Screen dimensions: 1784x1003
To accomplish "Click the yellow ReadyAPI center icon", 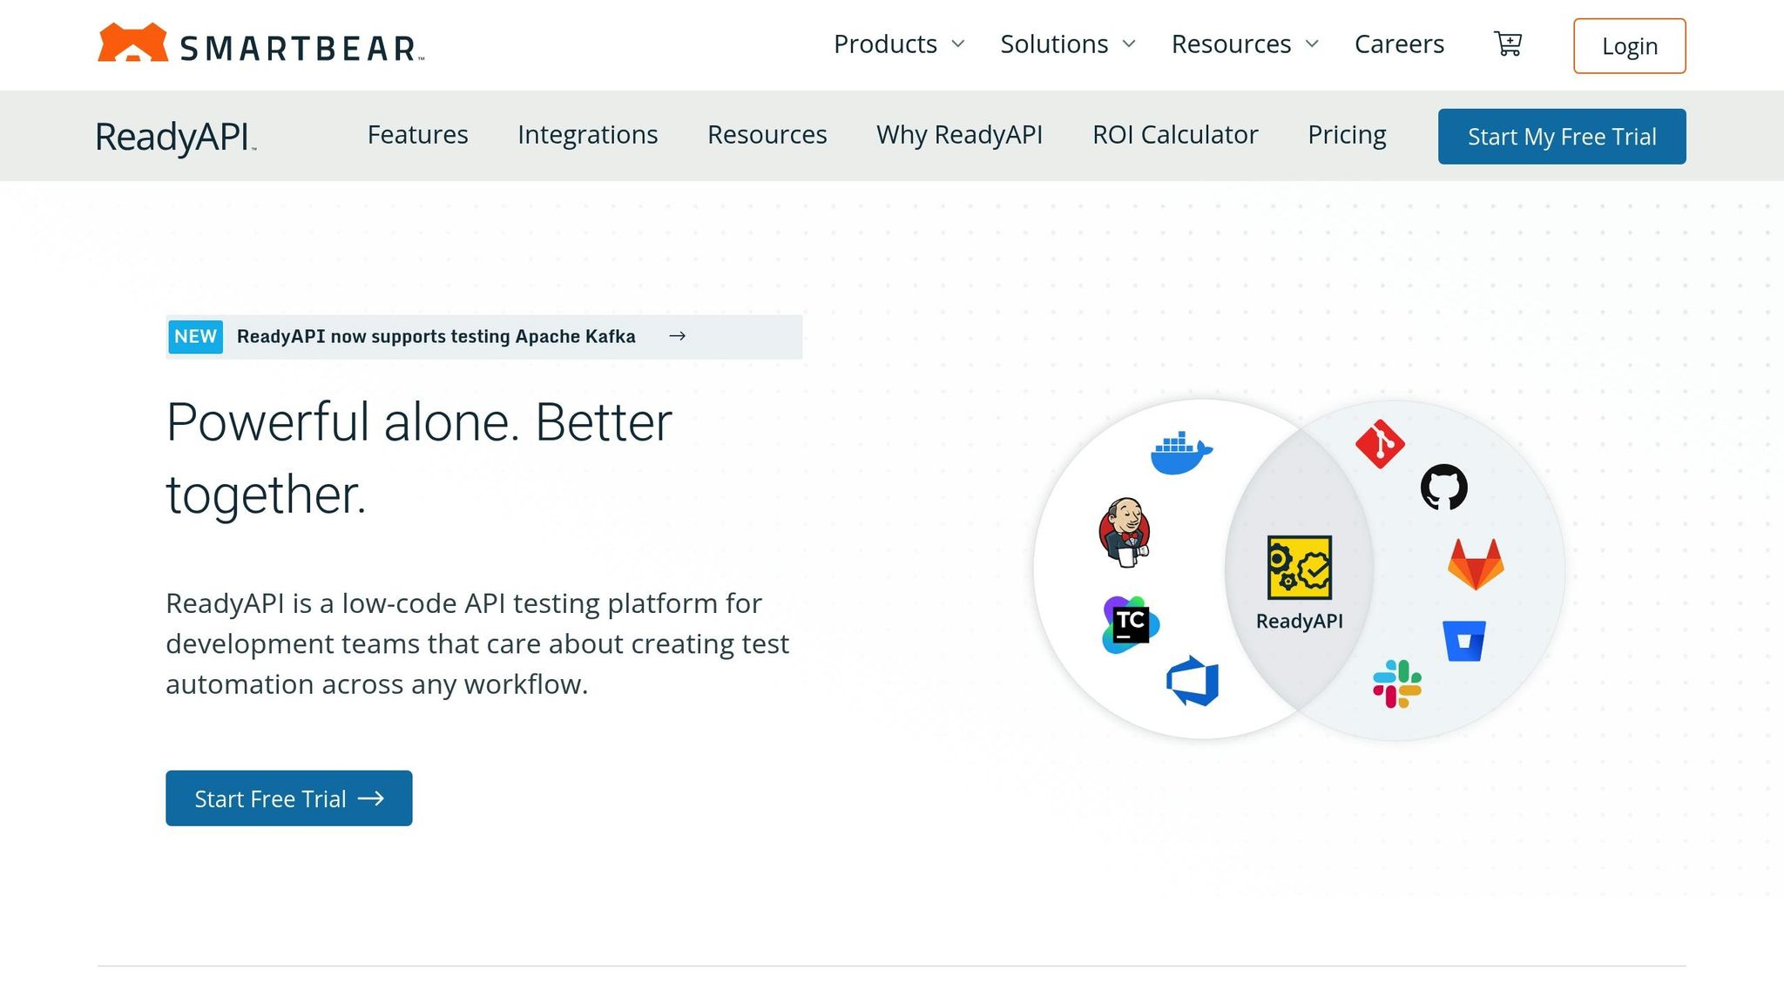I will [x=1300, y=568].
